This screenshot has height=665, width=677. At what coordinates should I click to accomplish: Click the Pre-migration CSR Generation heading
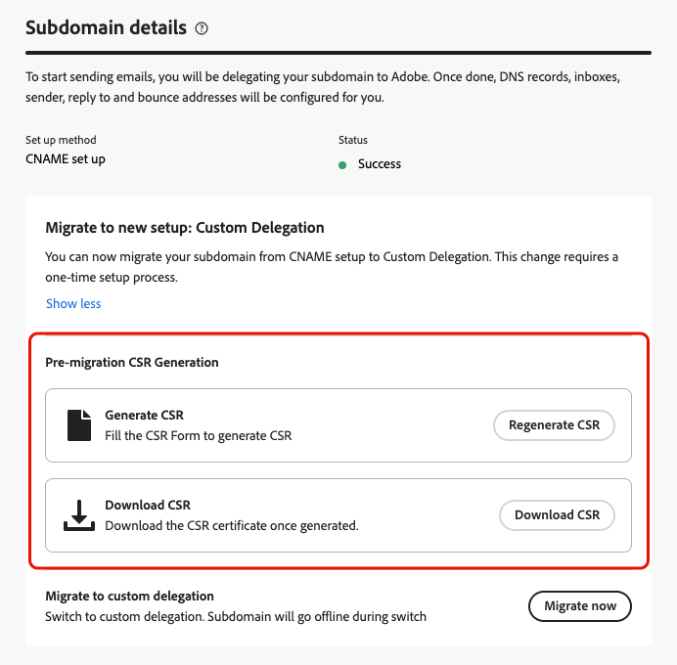pos(132,362)
